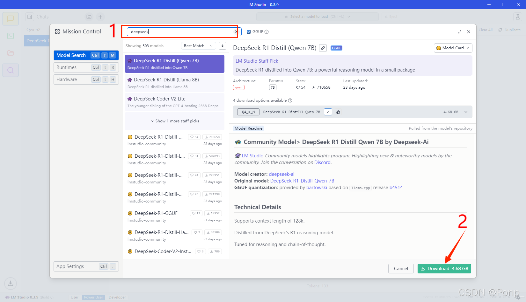Open the My Models folder sidebar icon
Image resolution: width=526 pixels, height=302 pixels.
point(11,53)
